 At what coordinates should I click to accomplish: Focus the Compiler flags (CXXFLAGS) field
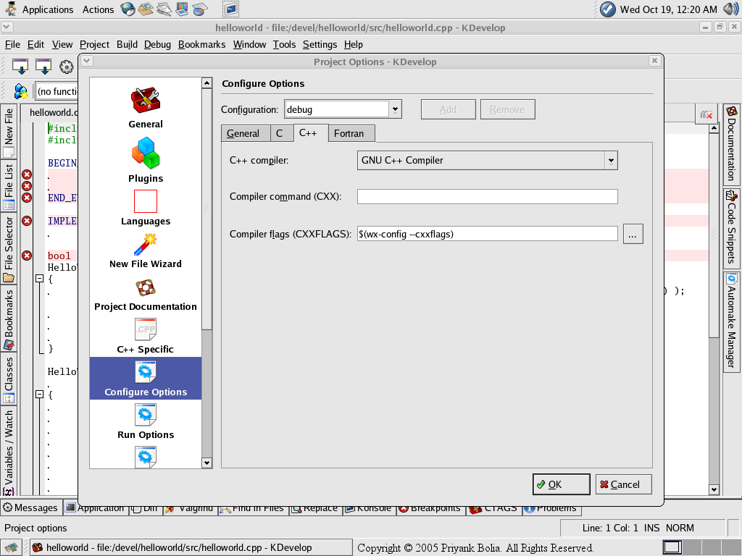488,234
